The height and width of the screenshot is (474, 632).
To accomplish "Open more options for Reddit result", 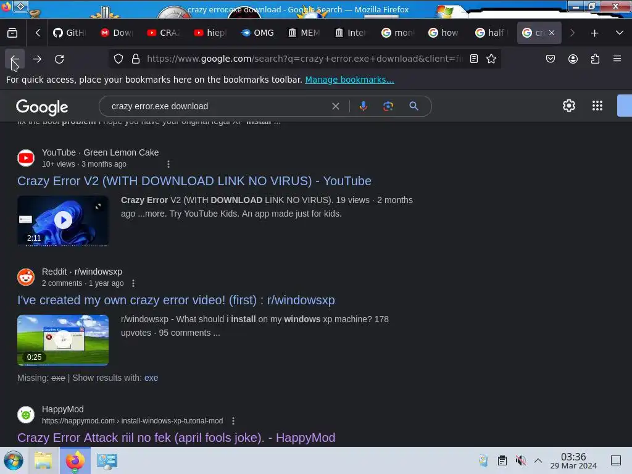I will (x=133, y=283).
